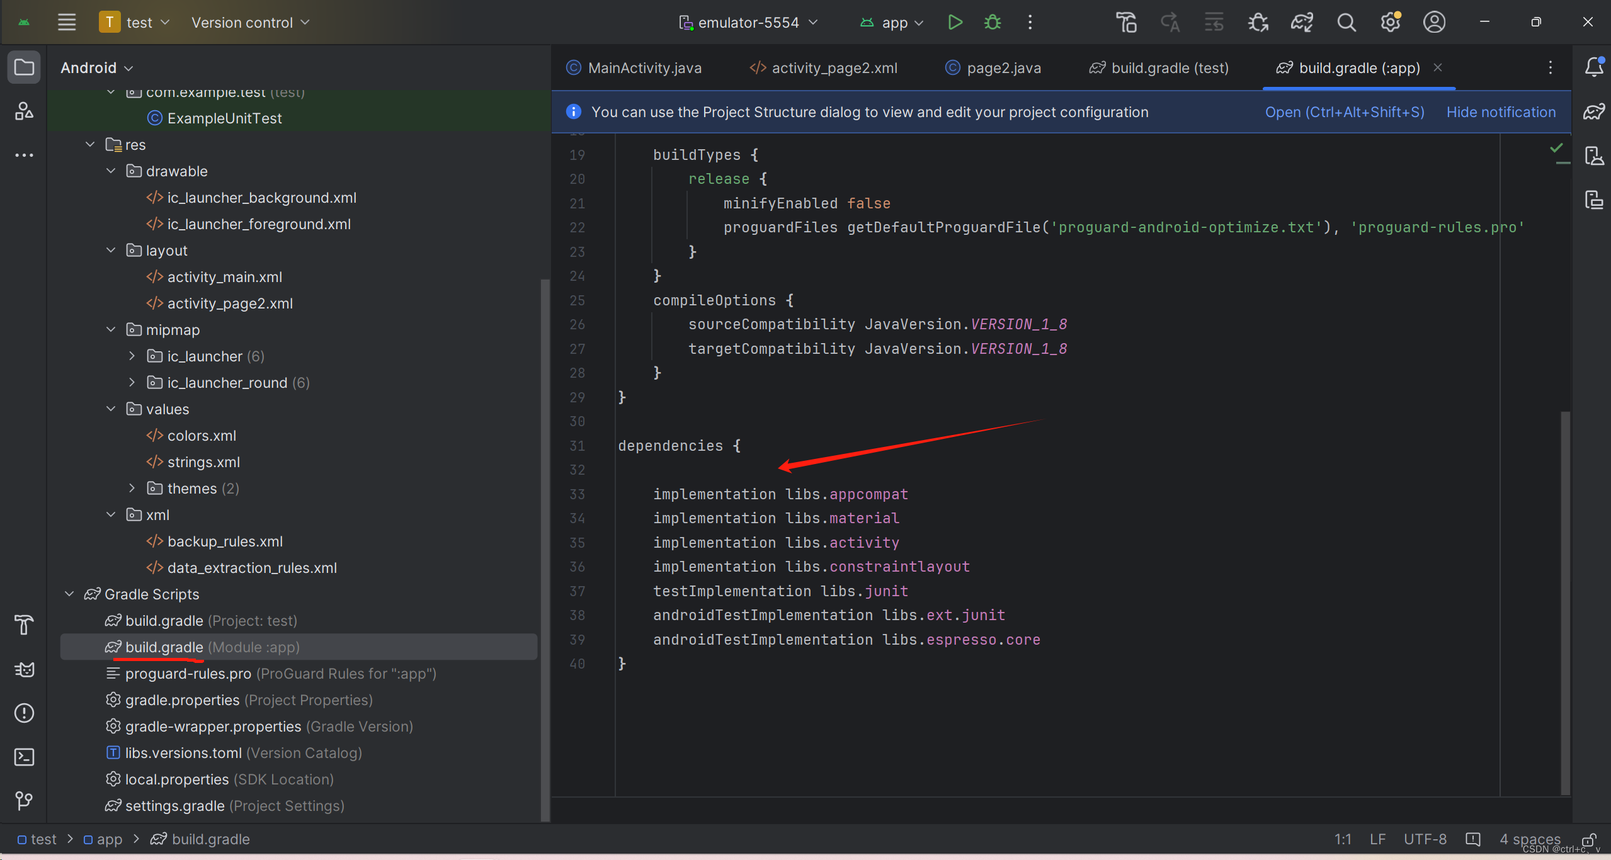Image resolution: width=1611 pixels, height=860 pixels.
Task: Collapse the drawable folder
Action: (x=111, y=171)
